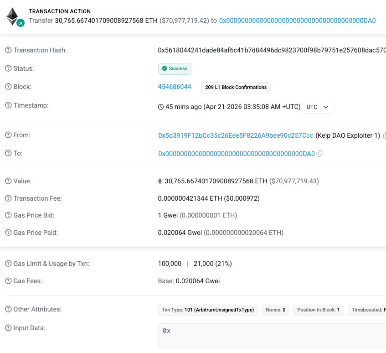Click the 1 Gwei gas price bid

pyautogui.click(x=168, y=215)
